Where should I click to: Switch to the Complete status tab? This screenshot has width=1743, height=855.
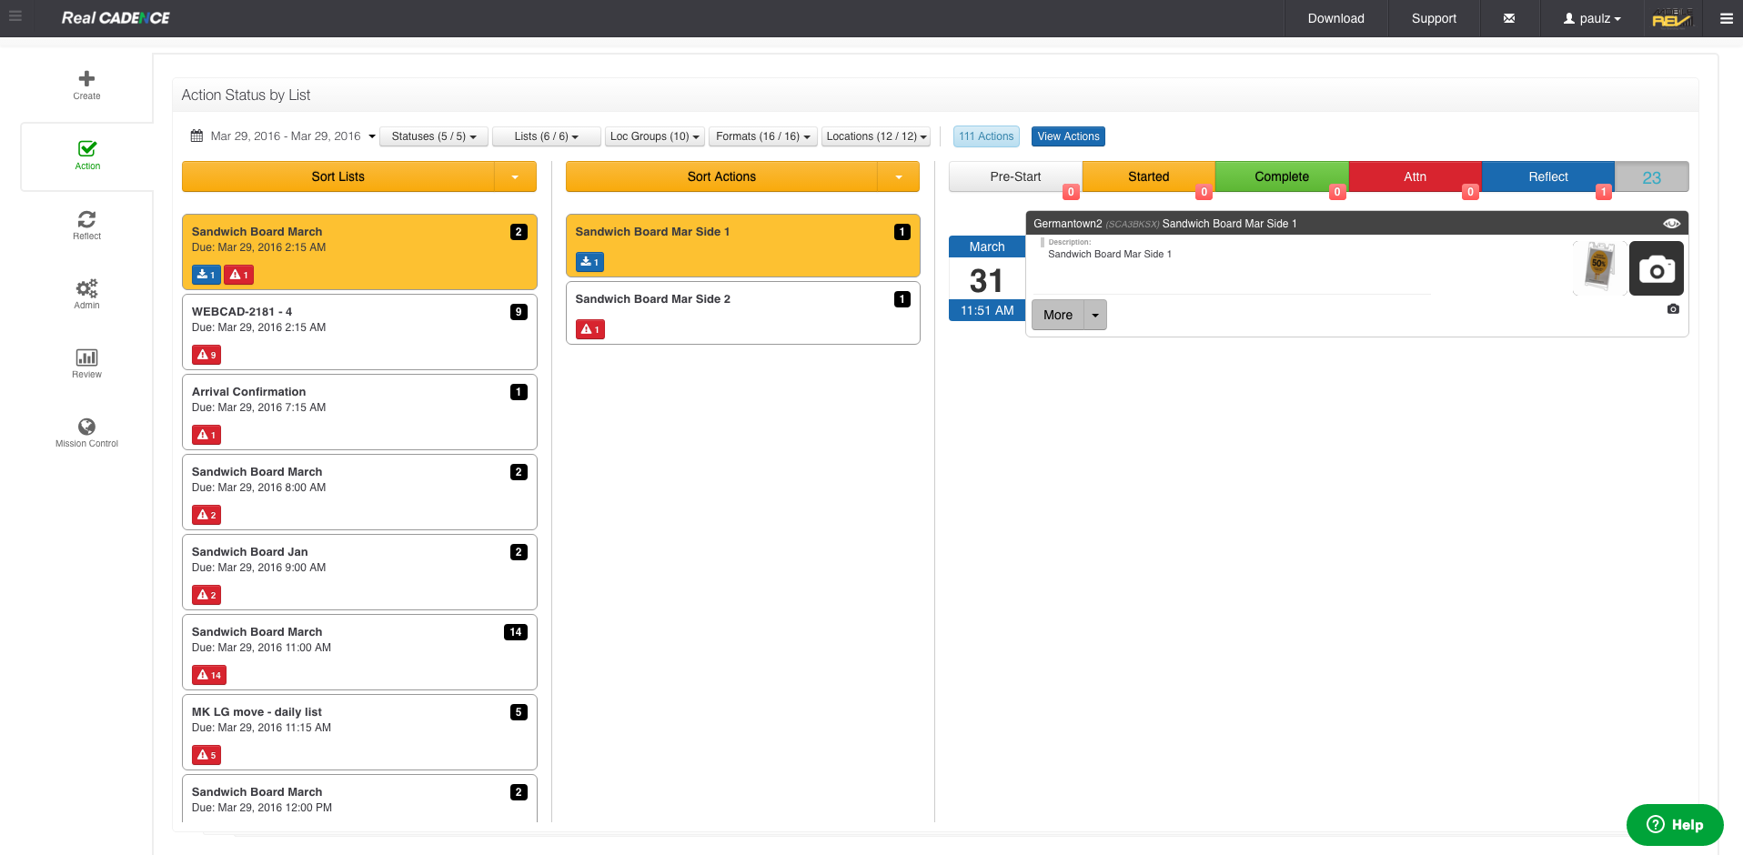[1281, 176]
